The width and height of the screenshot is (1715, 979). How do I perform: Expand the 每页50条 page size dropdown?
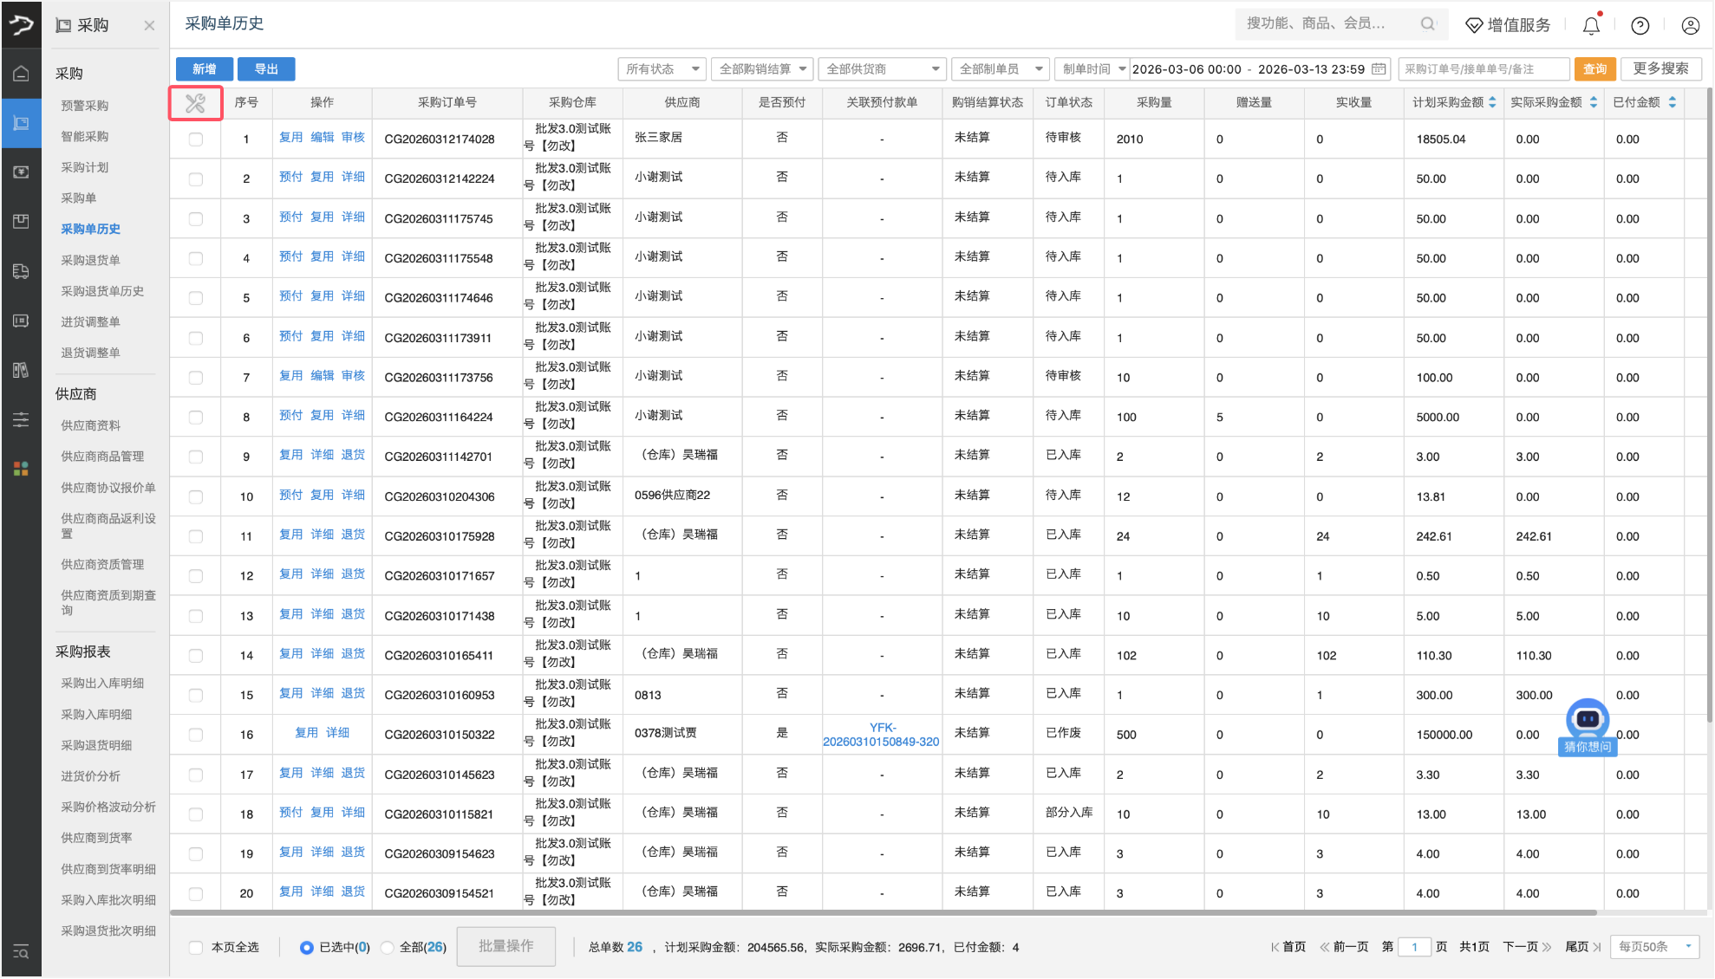pos(1655,946)
